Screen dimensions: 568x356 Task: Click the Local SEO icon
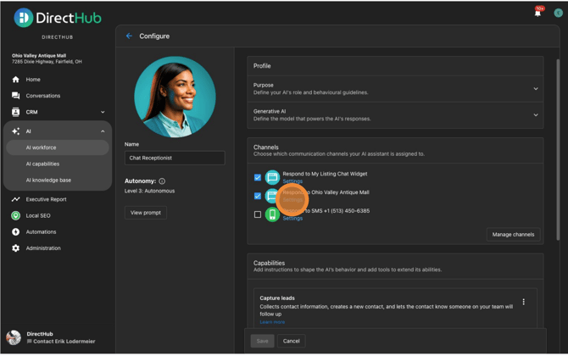(15, 215)
